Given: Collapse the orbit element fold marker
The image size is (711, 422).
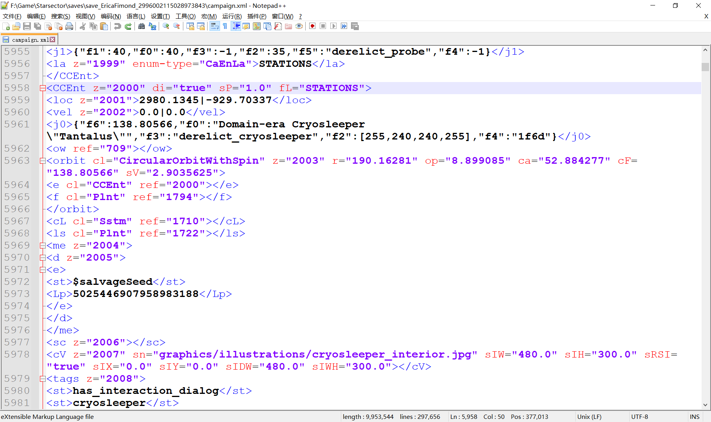Looking at the screenshot, I should pyautogui.click(x=42, y=160).
